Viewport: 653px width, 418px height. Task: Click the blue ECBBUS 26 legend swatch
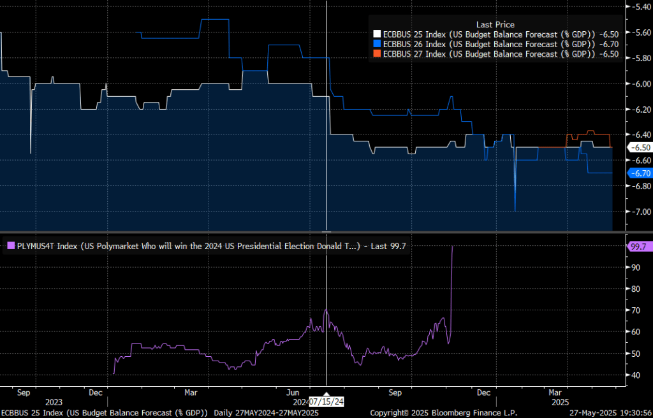click(376, 44)
